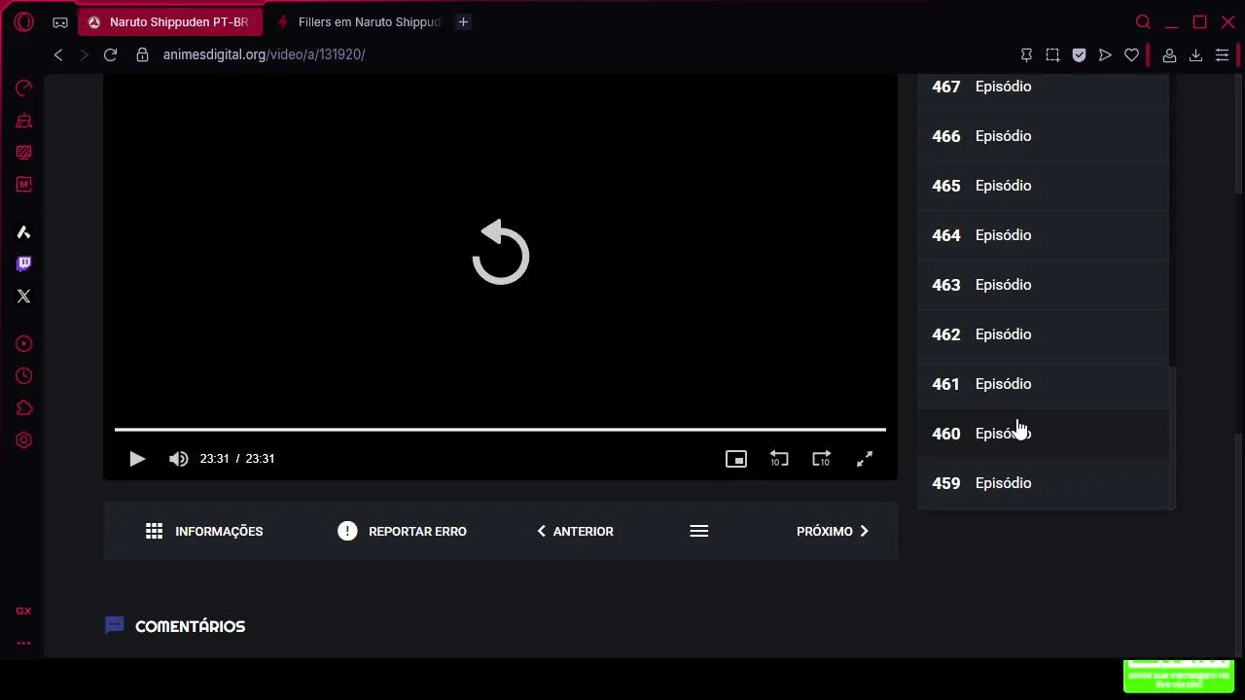Screen dimensions: 1245x700
Task: Skip forward 10 seconds
Action: 822,459
